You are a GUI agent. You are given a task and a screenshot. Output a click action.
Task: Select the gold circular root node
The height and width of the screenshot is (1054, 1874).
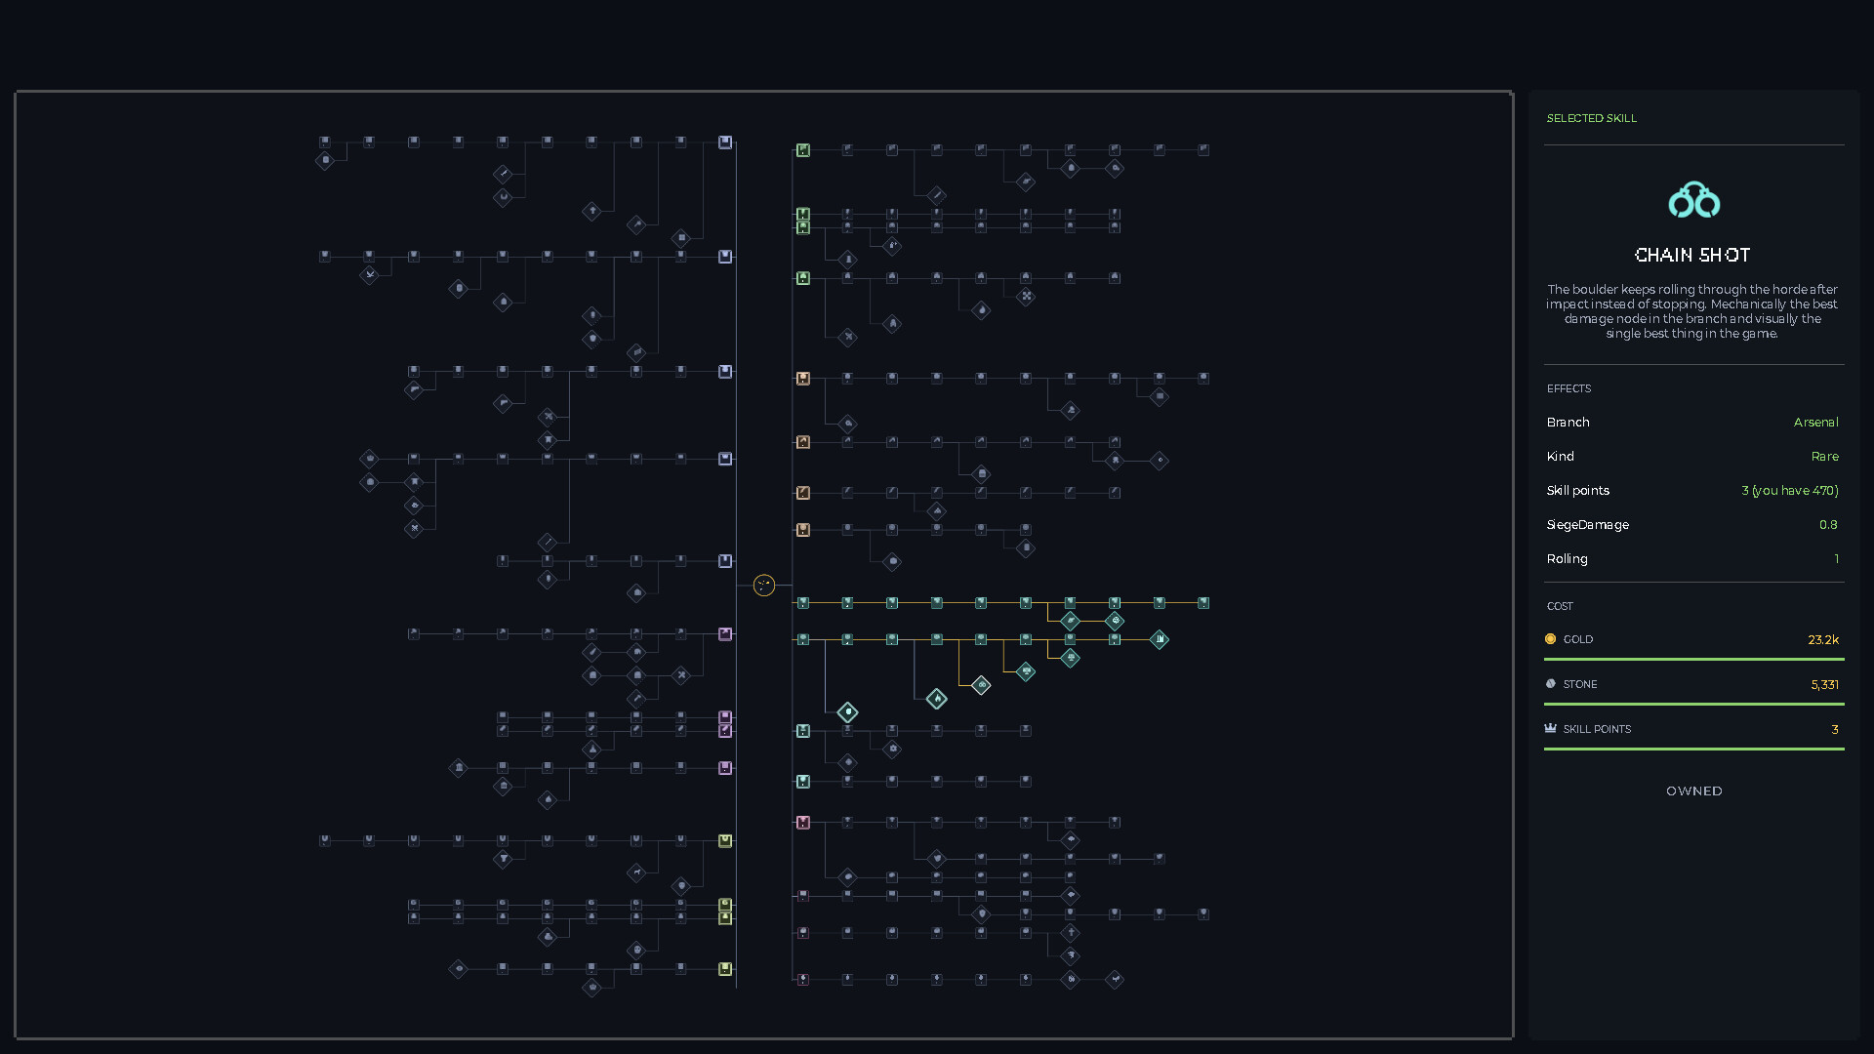point(764,586)
